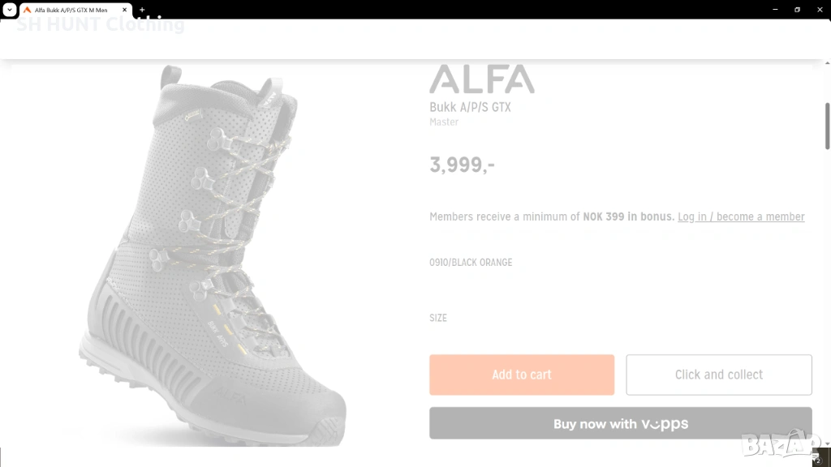Click the Bukk A/P/S GTX product title
The image size is (831, 467).
(470, 107)
